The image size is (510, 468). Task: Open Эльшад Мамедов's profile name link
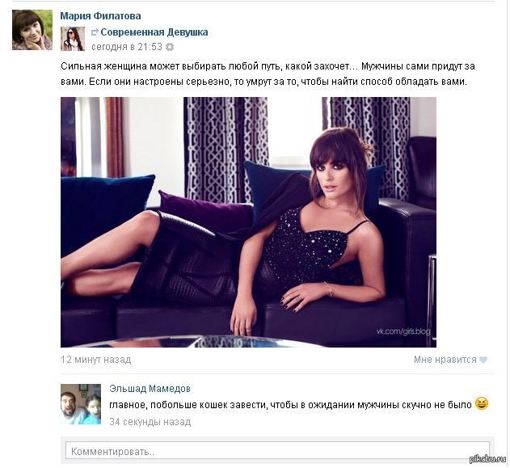pyautogui.click(x=150, y=389)
